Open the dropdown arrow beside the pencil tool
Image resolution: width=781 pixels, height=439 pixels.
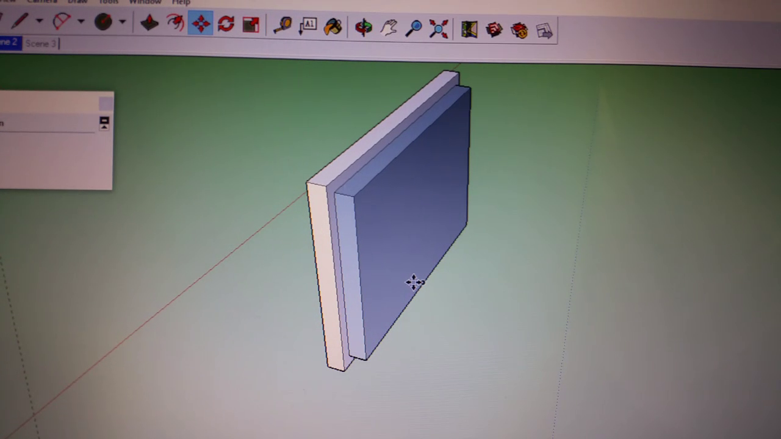pyautogui.click(x=40, y=21)
